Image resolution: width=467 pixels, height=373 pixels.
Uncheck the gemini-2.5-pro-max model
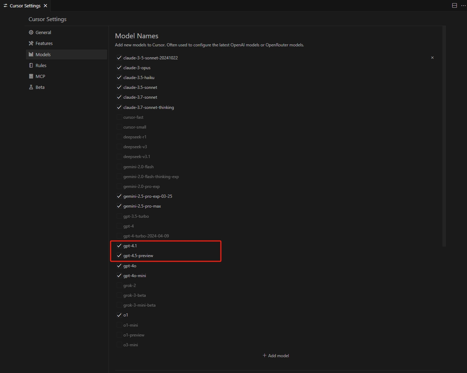coord(119,206)
